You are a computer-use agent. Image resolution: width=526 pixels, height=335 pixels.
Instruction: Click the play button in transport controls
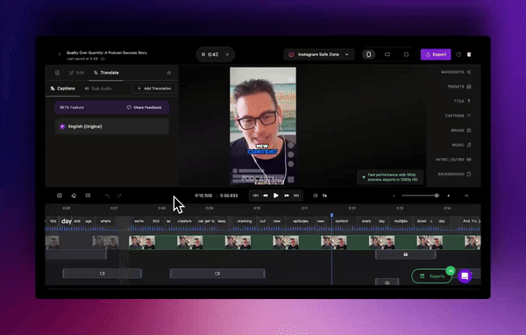pyautogui.click(x=276, y=196)
